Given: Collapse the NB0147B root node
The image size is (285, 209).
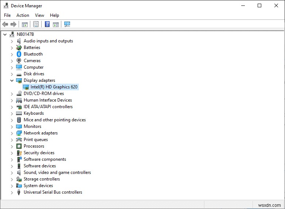Looking at the screenshot, I should click(x=5, y=34).
